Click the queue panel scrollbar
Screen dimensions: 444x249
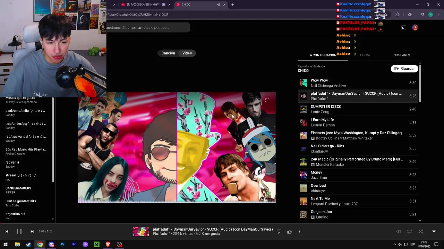[420, 83]
